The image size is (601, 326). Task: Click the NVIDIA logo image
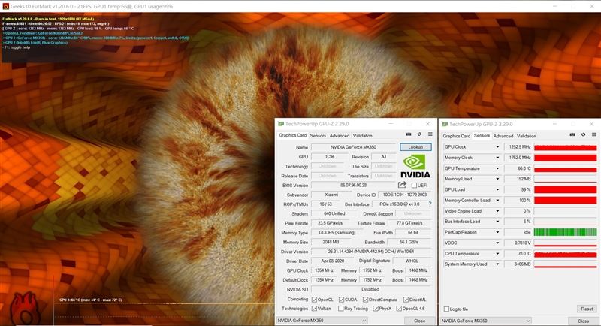[x=416, y=166]
